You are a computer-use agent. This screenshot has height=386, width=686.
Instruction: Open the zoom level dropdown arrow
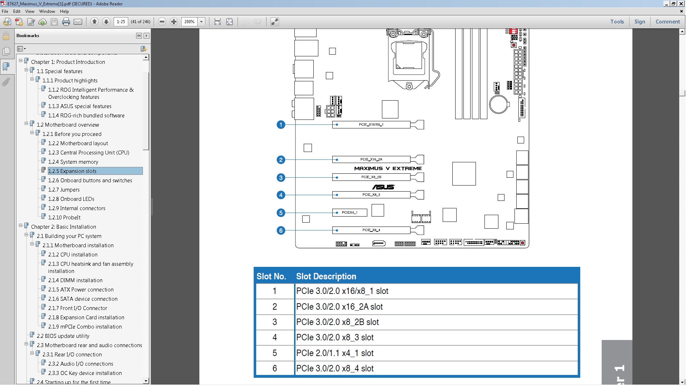point(202,22)
